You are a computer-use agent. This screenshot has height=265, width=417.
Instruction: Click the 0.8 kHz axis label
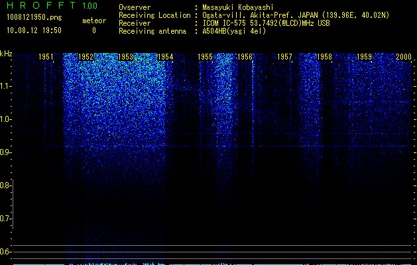5,185
